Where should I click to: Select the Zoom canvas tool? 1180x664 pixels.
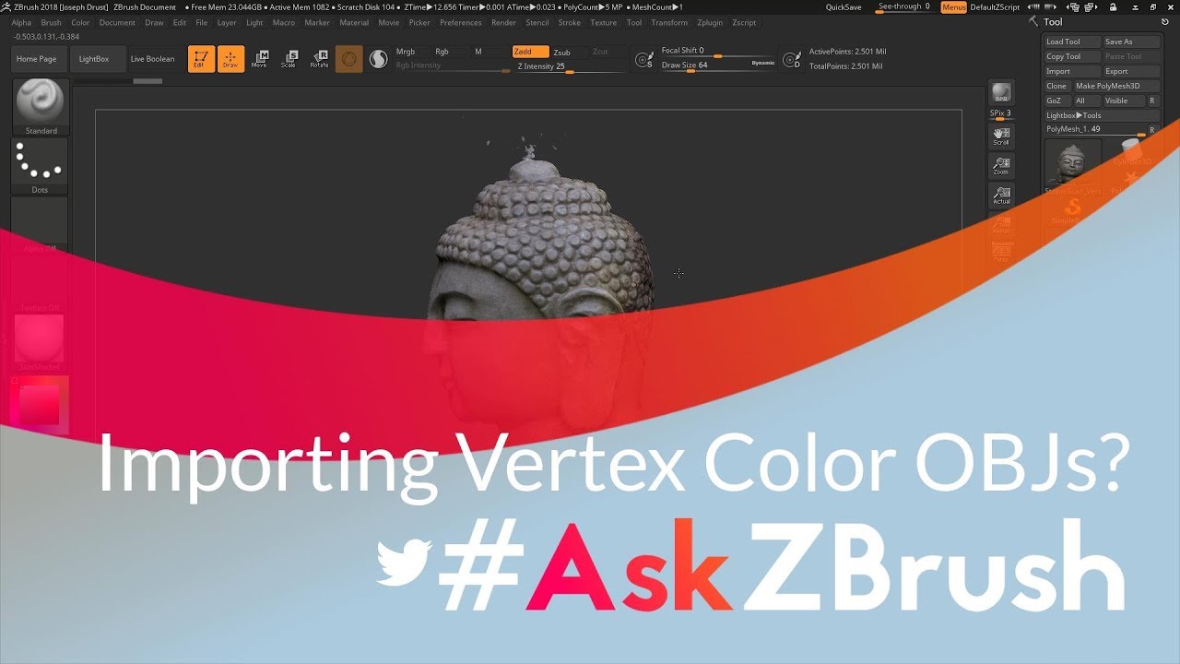point(1001,166)
